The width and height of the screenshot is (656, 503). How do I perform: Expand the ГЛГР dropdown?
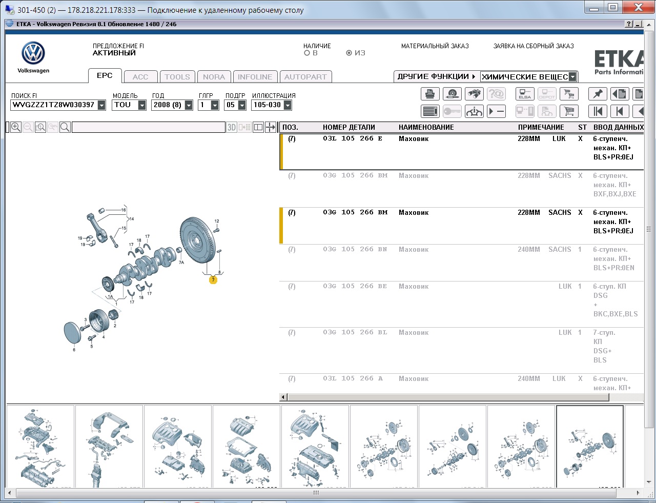pyautogui.click(x=215, y=105)
